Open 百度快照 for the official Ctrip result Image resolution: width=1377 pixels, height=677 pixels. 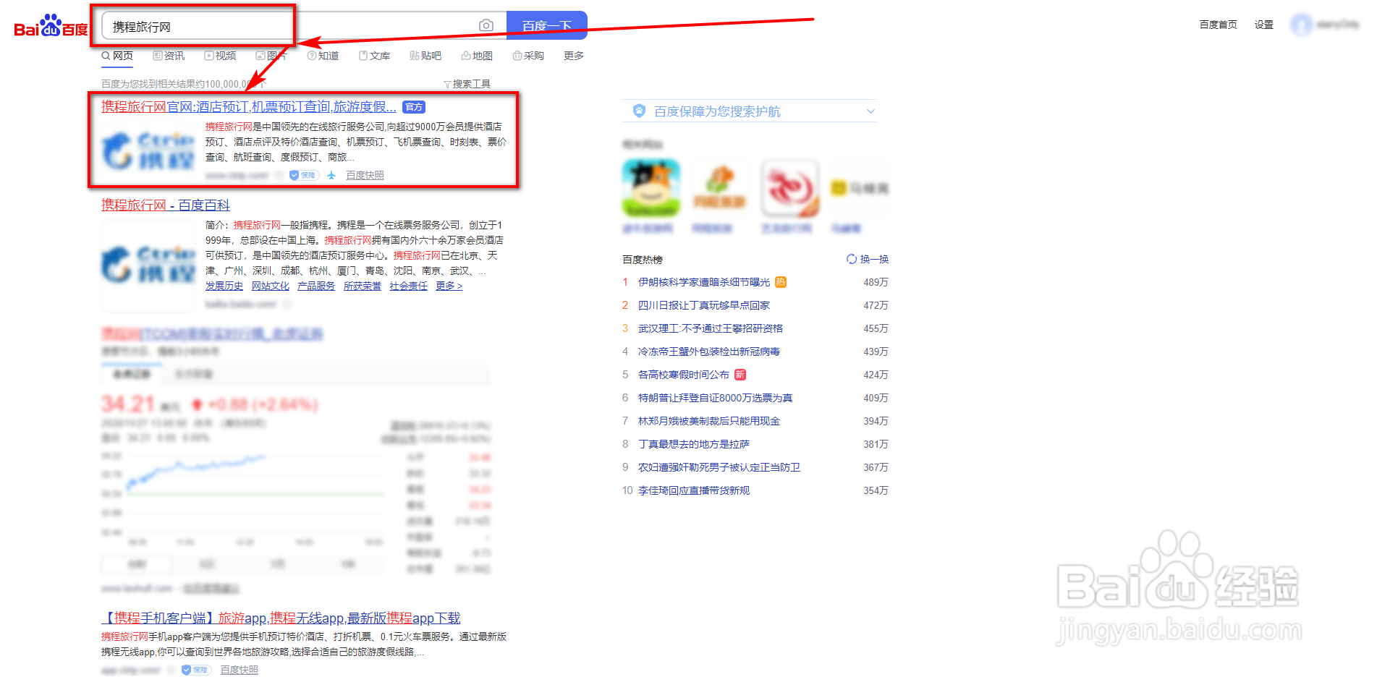[365, 175]
